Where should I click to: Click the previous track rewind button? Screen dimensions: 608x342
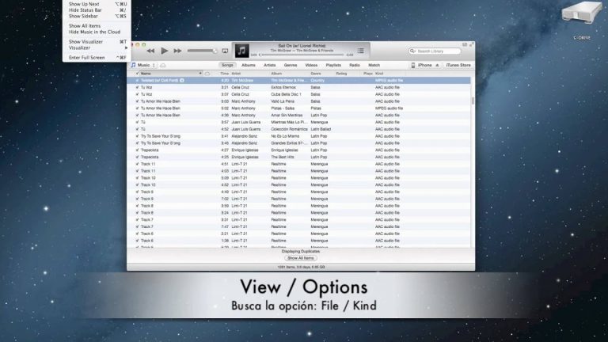(x=150, y=51)
